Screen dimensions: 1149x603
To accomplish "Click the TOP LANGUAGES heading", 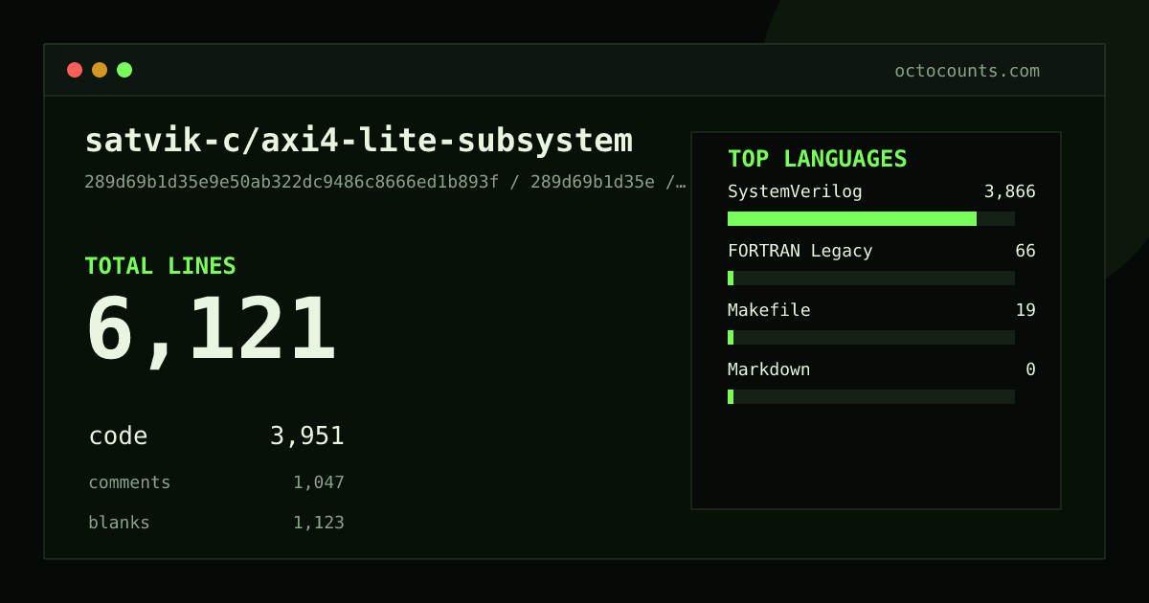I will (x=818, y=159).
